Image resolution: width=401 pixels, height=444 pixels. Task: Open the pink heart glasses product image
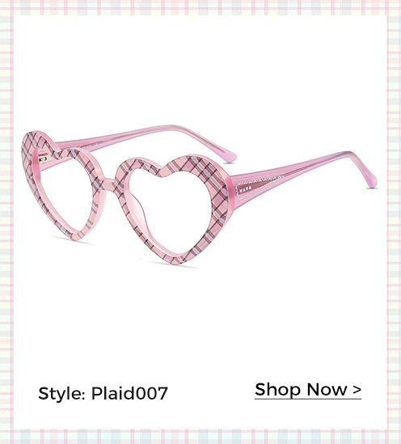199,195
